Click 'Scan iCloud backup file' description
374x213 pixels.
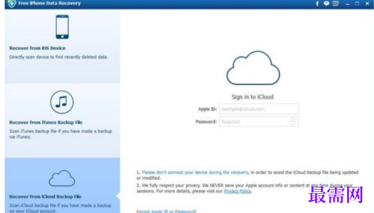coord(60,208)
